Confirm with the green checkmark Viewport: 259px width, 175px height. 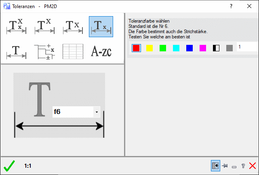(9, 165)
